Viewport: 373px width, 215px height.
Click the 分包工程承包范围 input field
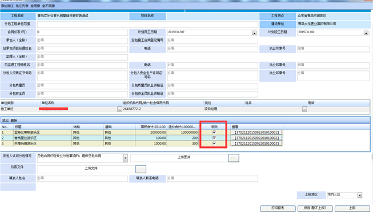[147, 25]
